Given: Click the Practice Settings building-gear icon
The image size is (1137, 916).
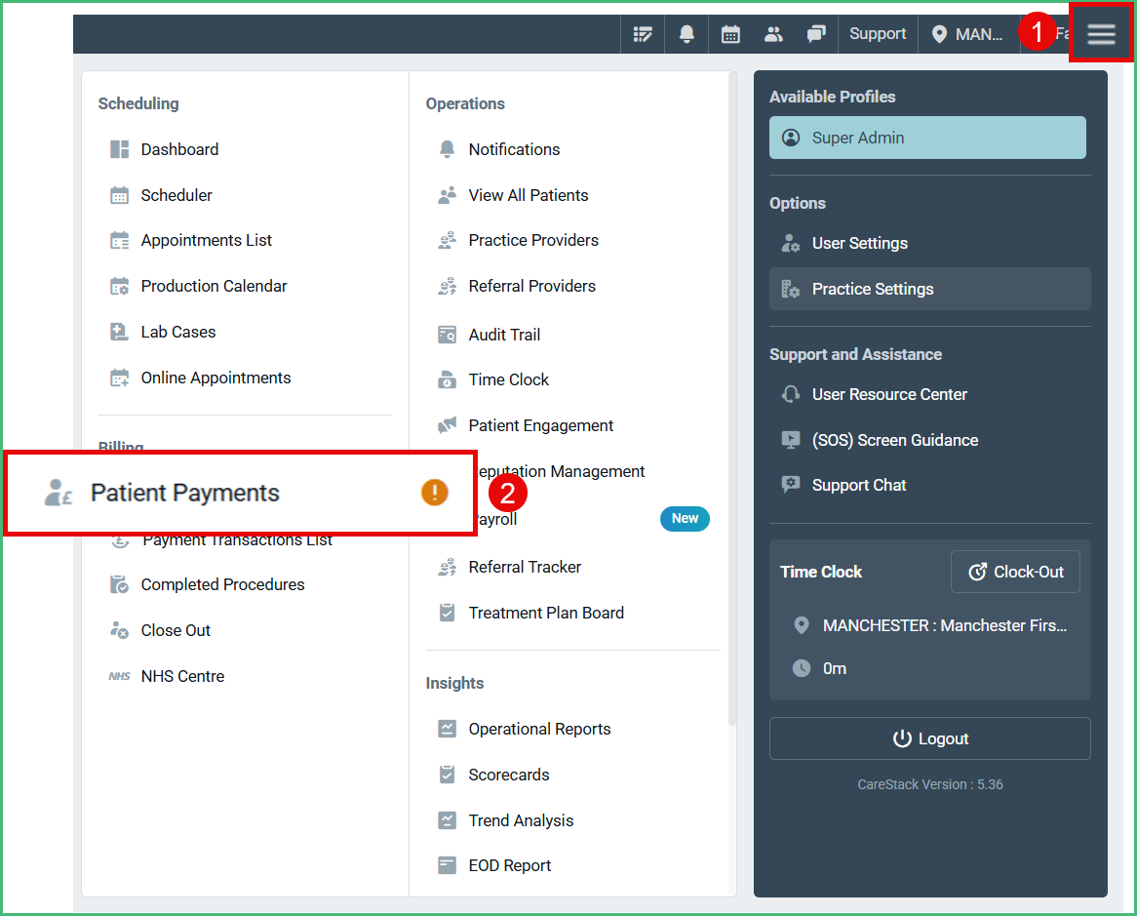Looking at the screenshot, I should [791, 289].
